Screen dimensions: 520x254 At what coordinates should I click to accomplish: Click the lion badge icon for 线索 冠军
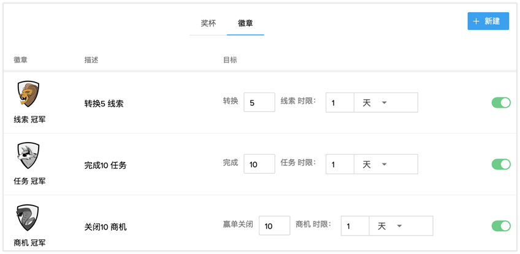[x=29, y=94]
